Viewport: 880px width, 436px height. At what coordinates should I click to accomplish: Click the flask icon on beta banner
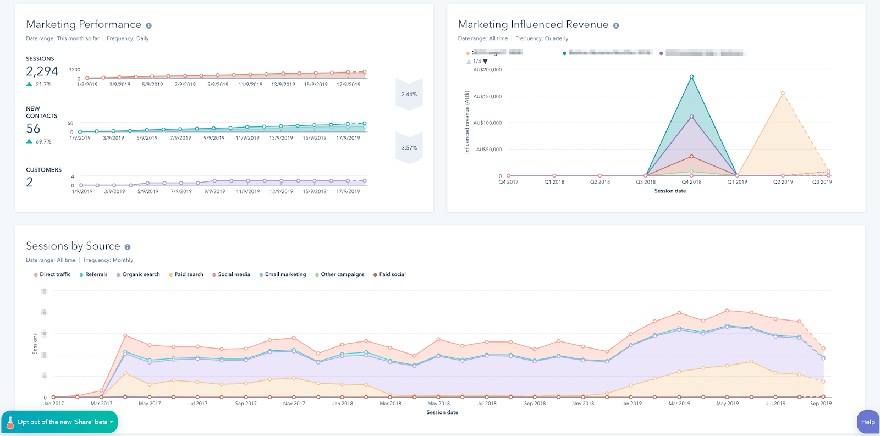tap(10, 422)
